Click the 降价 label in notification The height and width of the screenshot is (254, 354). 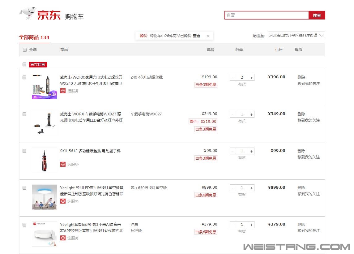(x=143, y=36)
